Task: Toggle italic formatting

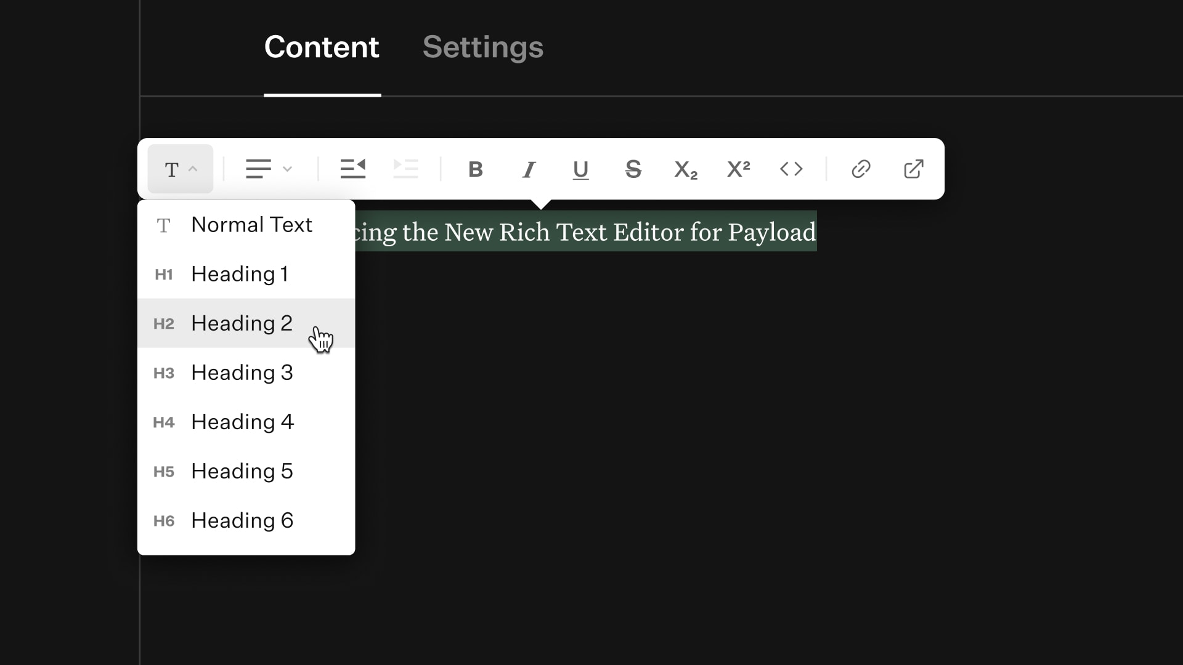Action: tap(529, 169)
